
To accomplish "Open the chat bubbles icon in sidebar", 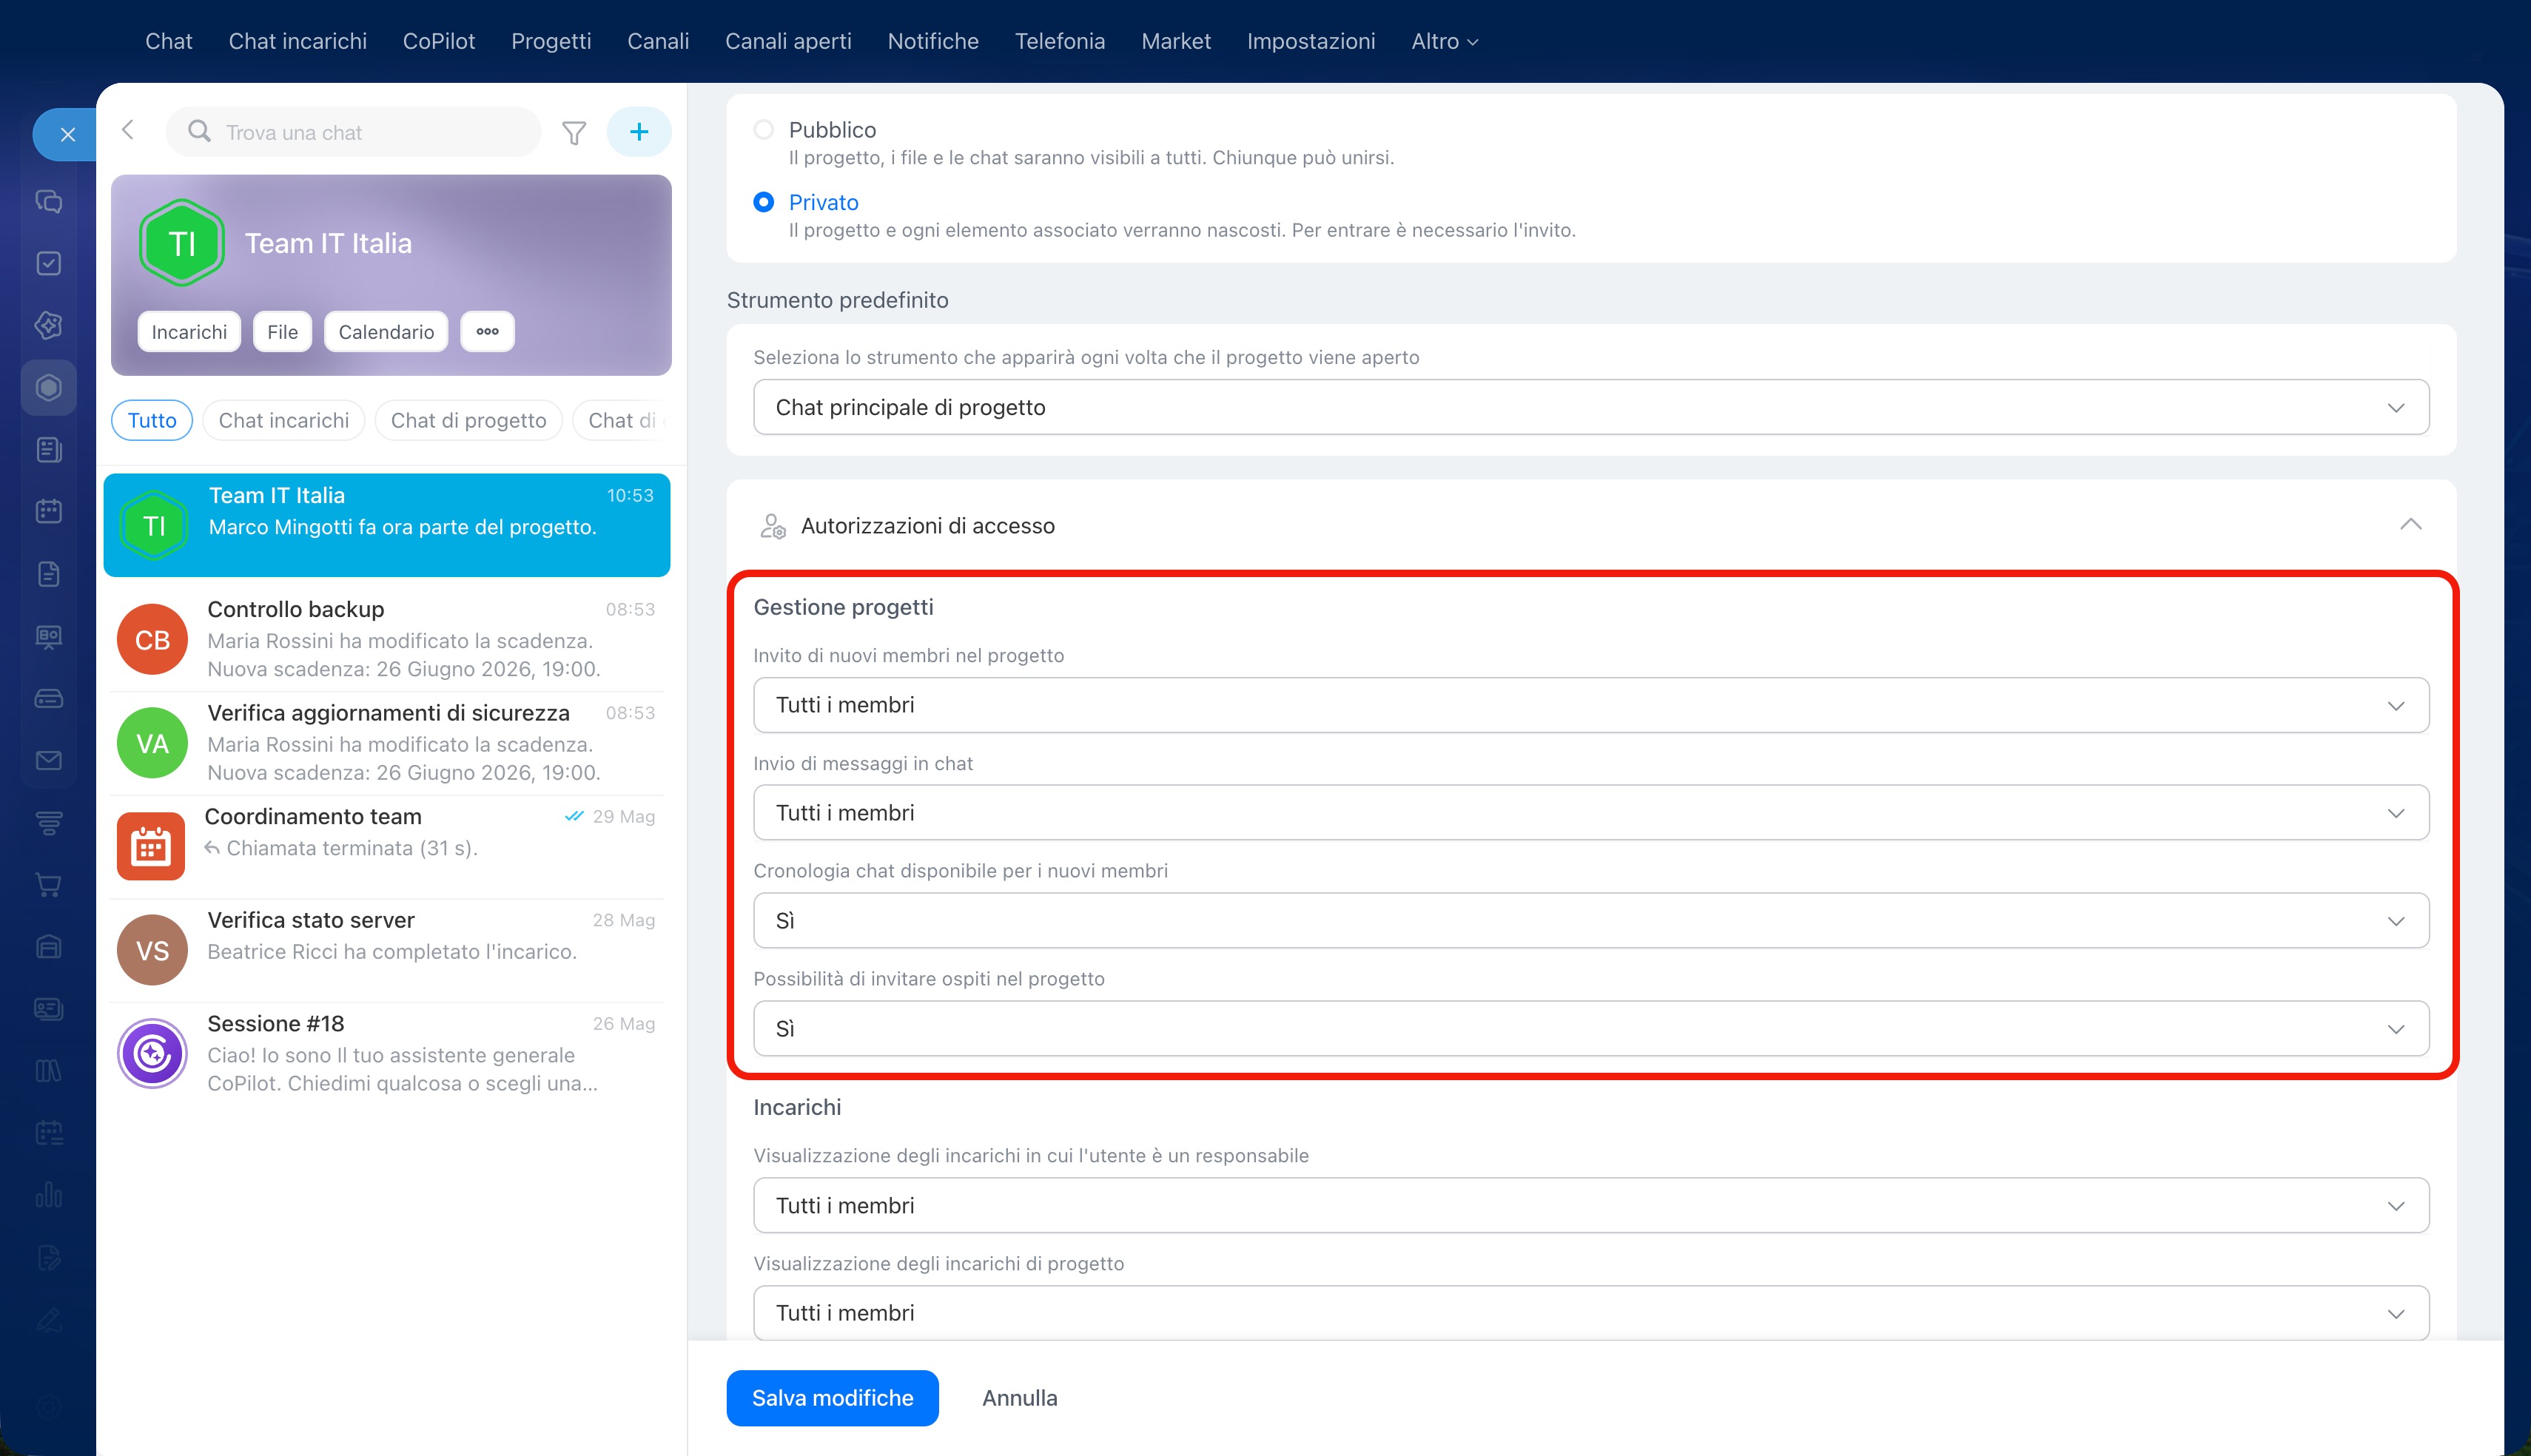I will click(x=49, y=201).
